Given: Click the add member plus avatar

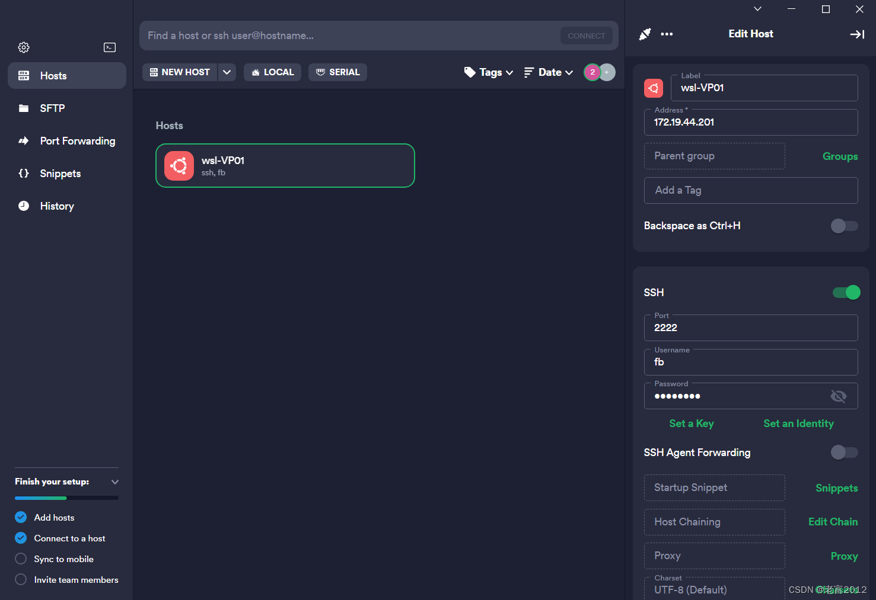Looking at the screenshot, I should (x=607, y=72).
